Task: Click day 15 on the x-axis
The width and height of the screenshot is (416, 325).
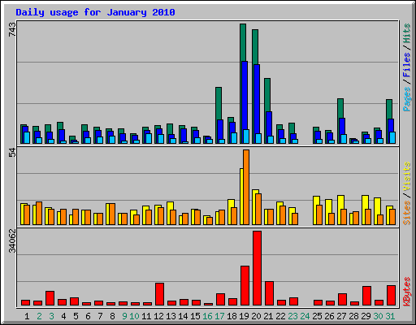Action: pos(195,316)
